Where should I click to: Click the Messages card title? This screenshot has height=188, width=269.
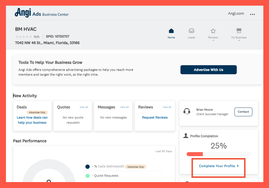click(x=106, y=107)
